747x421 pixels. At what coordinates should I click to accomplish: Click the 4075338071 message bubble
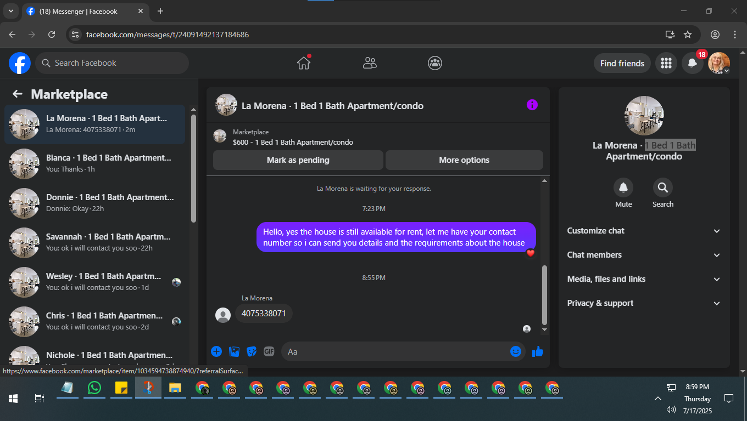[264, 314]
